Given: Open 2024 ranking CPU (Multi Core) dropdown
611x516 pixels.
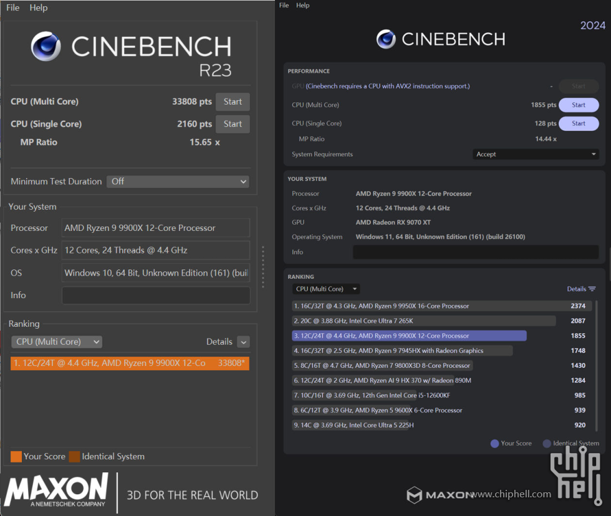Looking at the screenshot, I should click(325, 289).
